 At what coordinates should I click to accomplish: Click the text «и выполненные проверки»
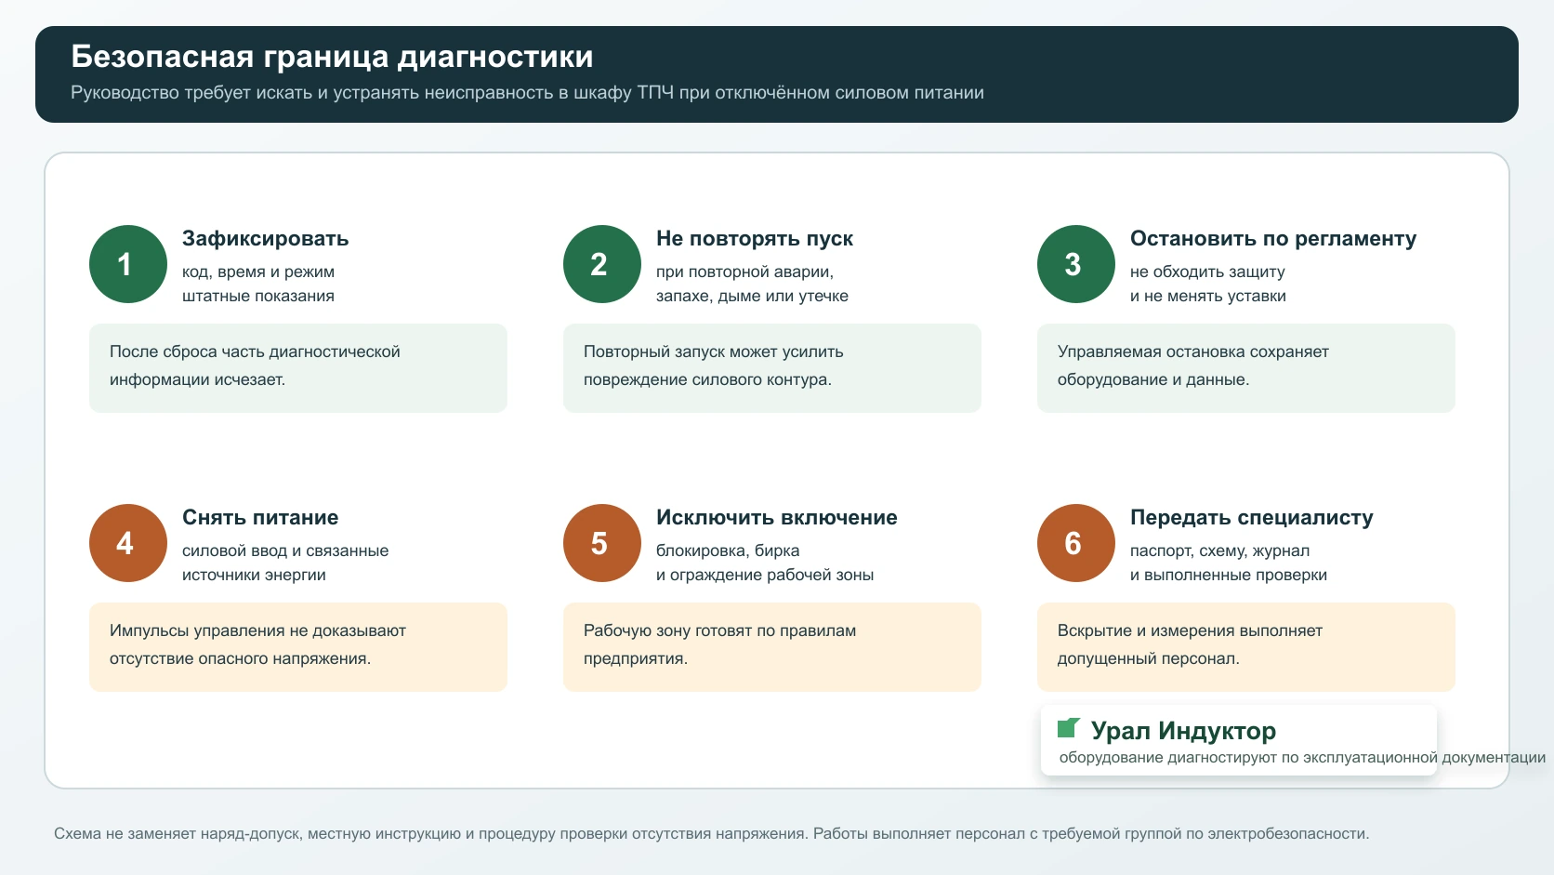click(x=1229, y=575)
